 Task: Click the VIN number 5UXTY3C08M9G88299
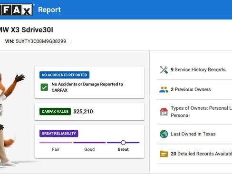[x=41, y=41]
